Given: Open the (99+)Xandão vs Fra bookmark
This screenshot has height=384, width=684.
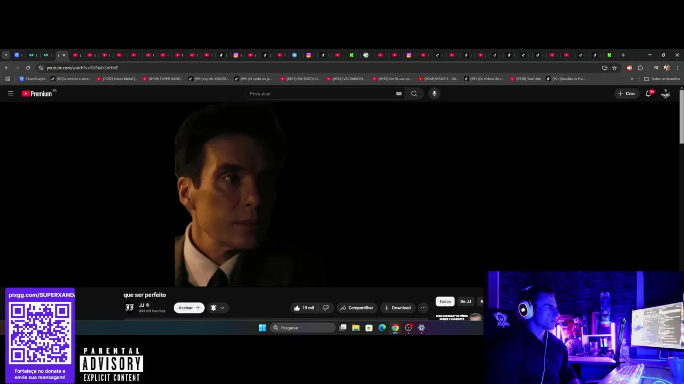Looking at the screenshot, I should pyautogui.click(x=566, y=79).
